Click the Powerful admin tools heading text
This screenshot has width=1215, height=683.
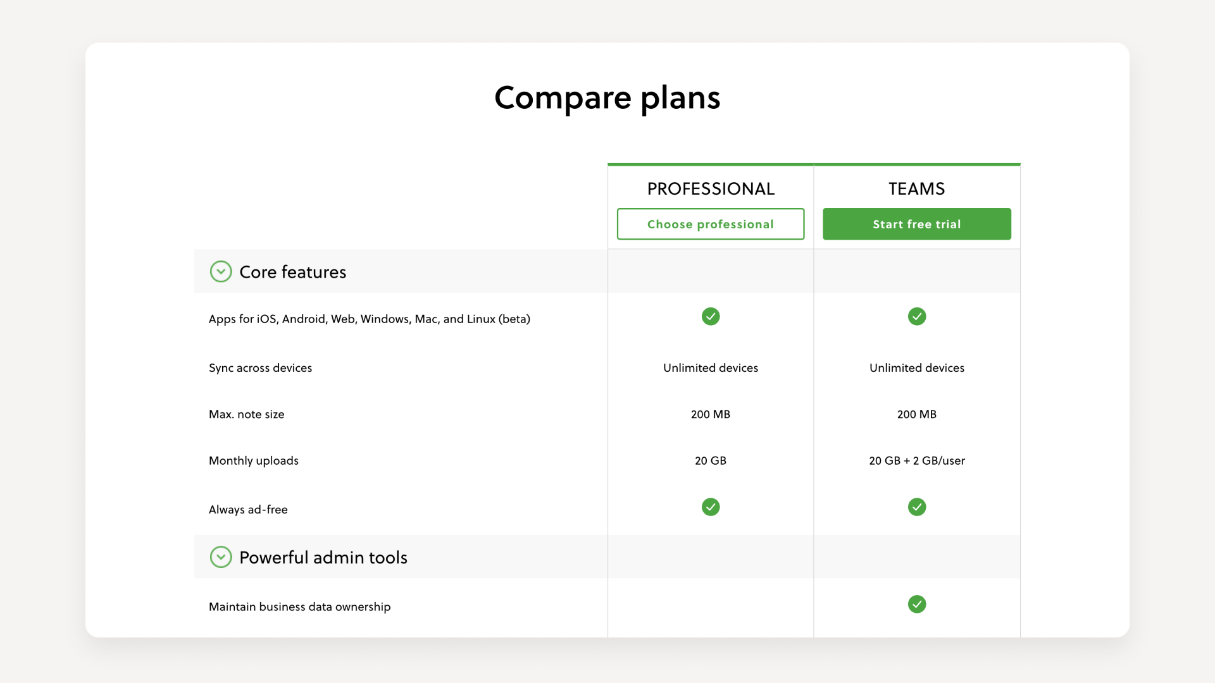click(323, 557)
